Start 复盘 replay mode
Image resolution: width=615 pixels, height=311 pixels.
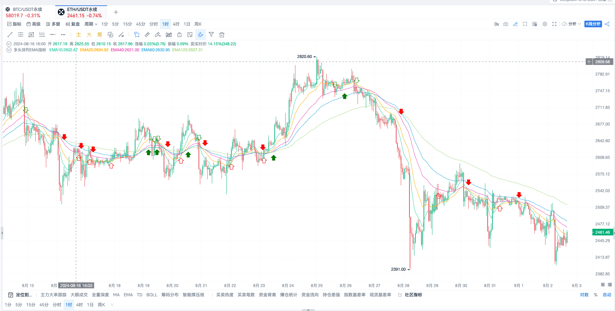coord(73,24)
